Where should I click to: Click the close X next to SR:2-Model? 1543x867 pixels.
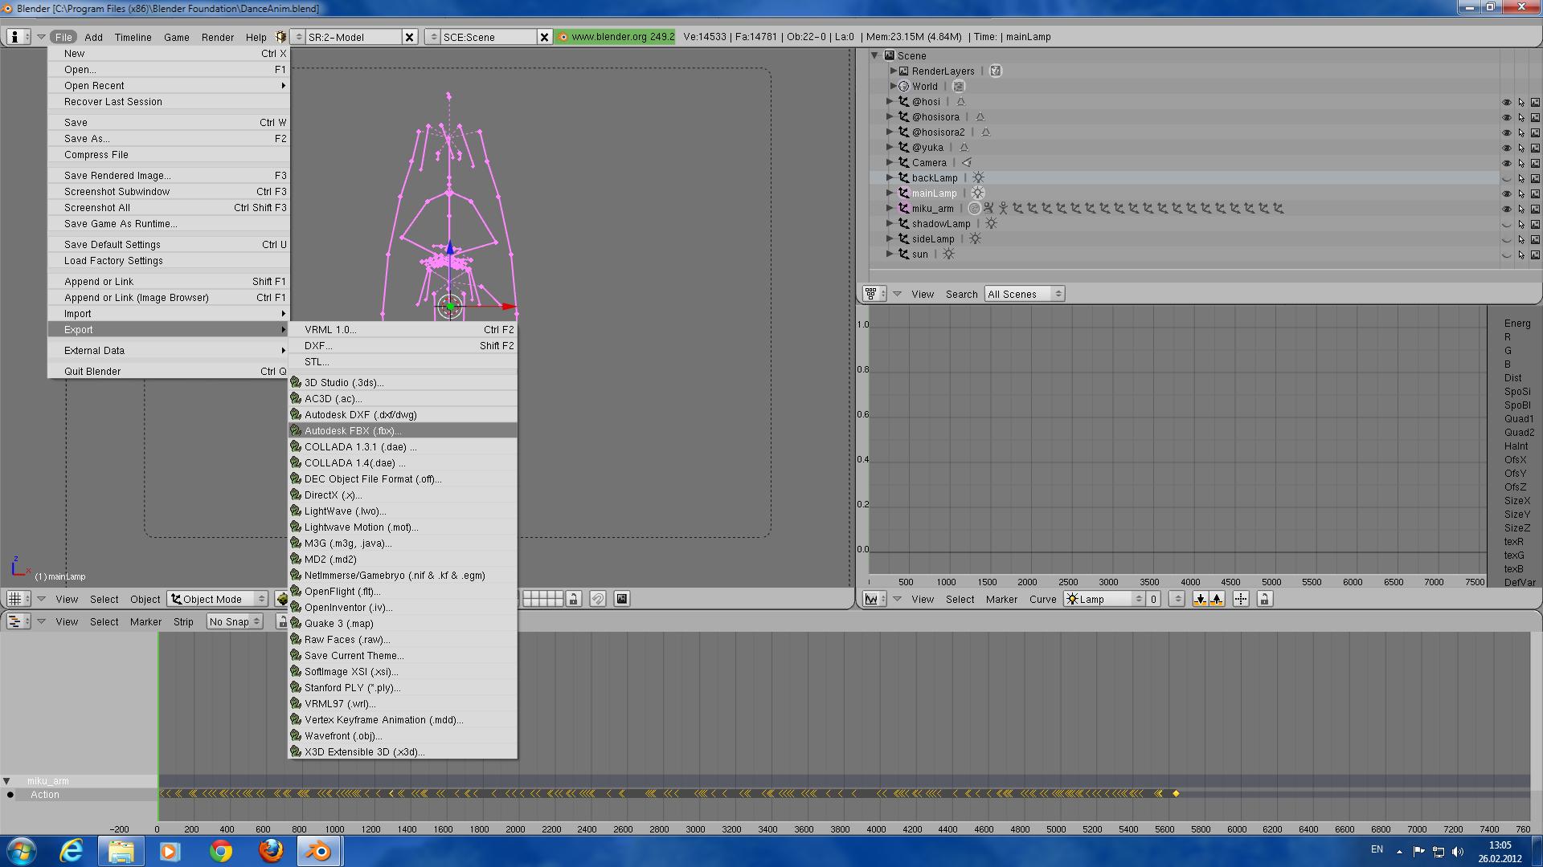(x=409, y=37)
